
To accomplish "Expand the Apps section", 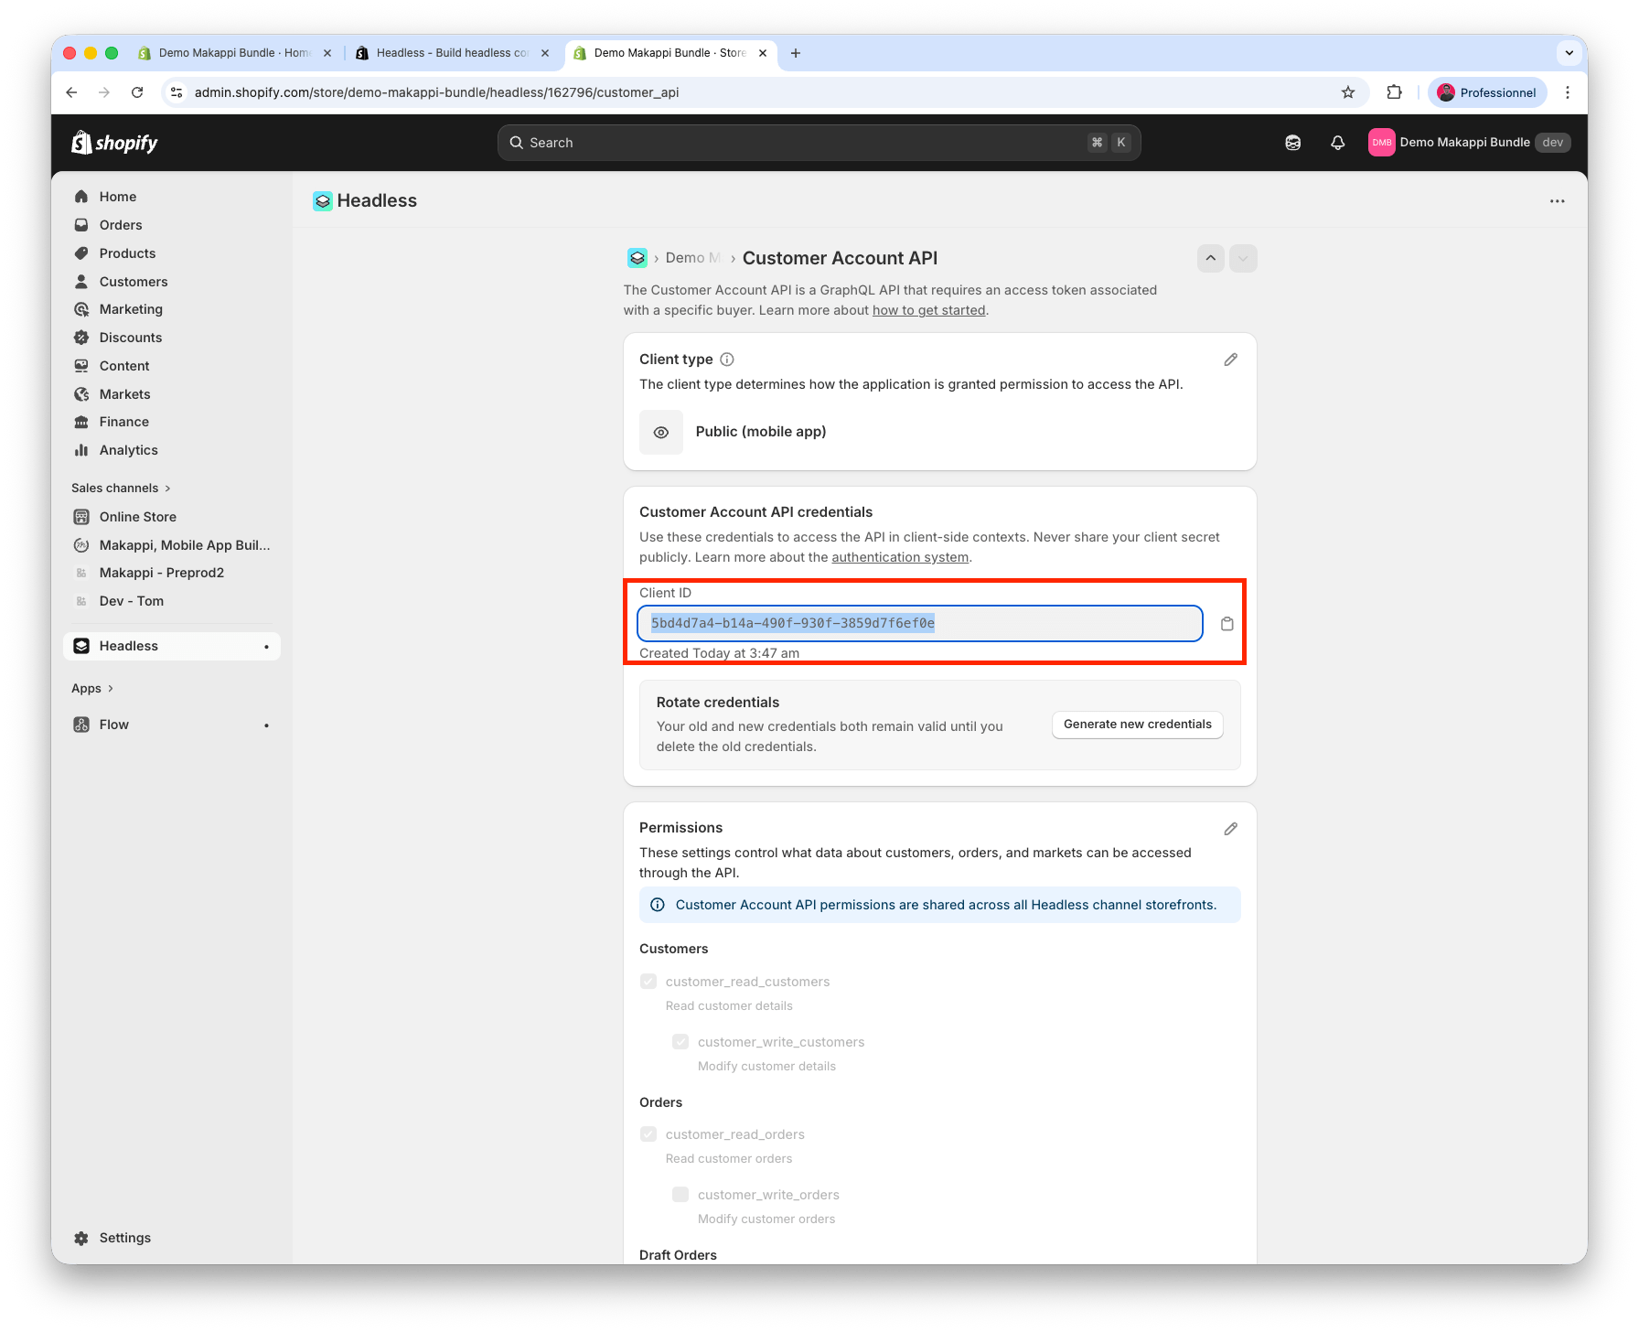I will pos(92,689).
